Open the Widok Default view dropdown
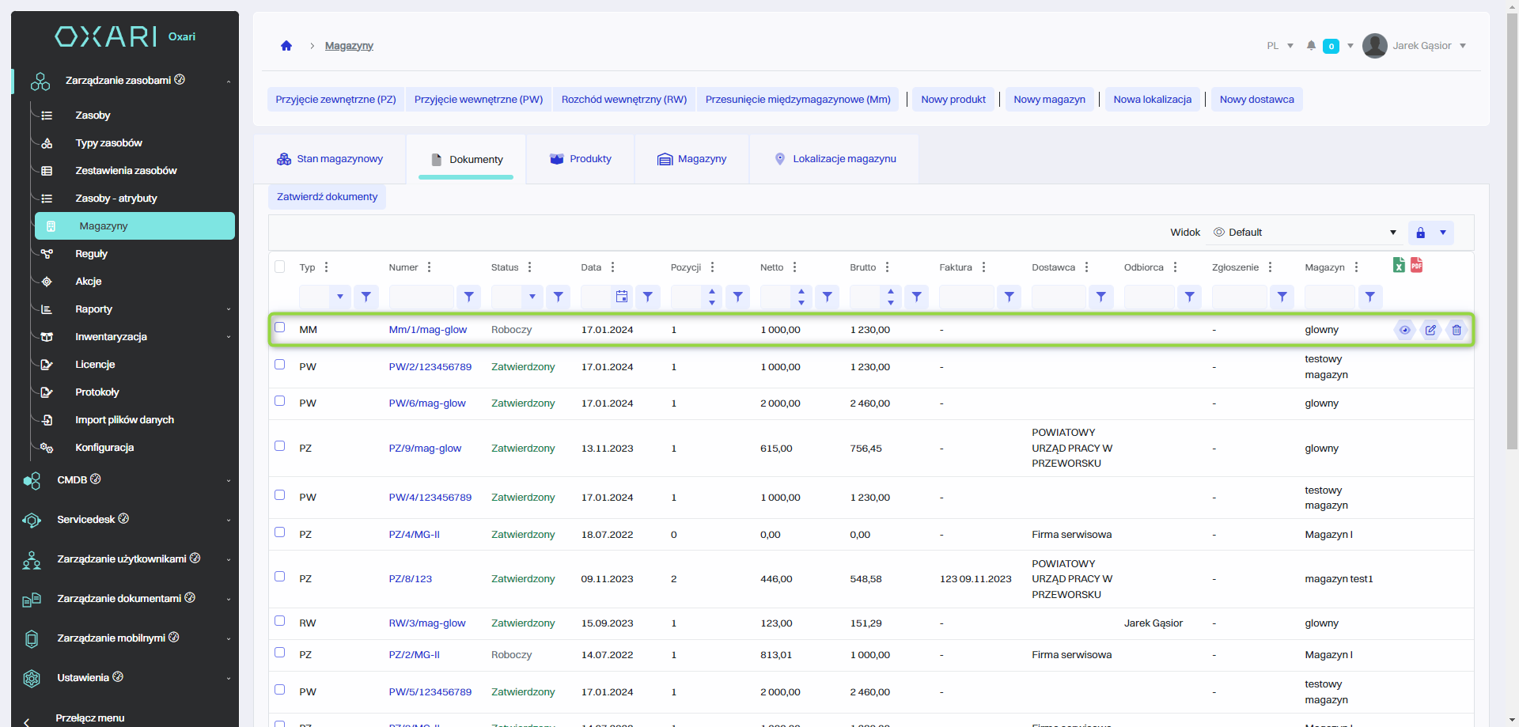Image resolution: width=1519 pixels, height=727 pixels. point(1305,233)
